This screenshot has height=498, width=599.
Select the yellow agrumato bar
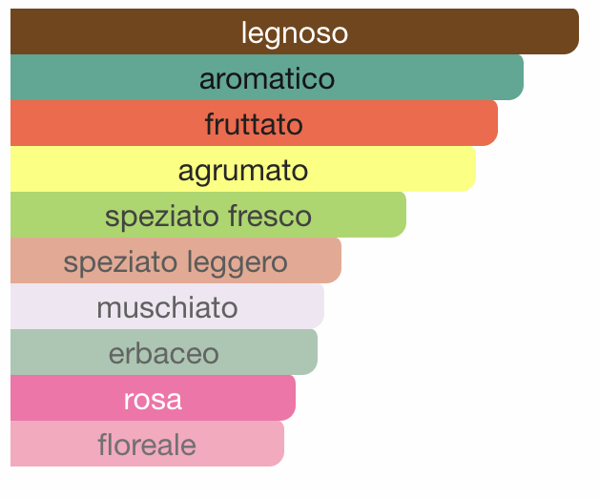(x=243, y=169)
